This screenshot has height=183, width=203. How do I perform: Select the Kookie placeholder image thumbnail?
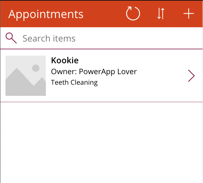click(x=26, y=76)
